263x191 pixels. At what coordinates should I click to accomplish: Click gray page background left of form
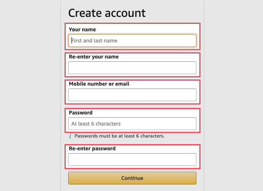(30, 95)
